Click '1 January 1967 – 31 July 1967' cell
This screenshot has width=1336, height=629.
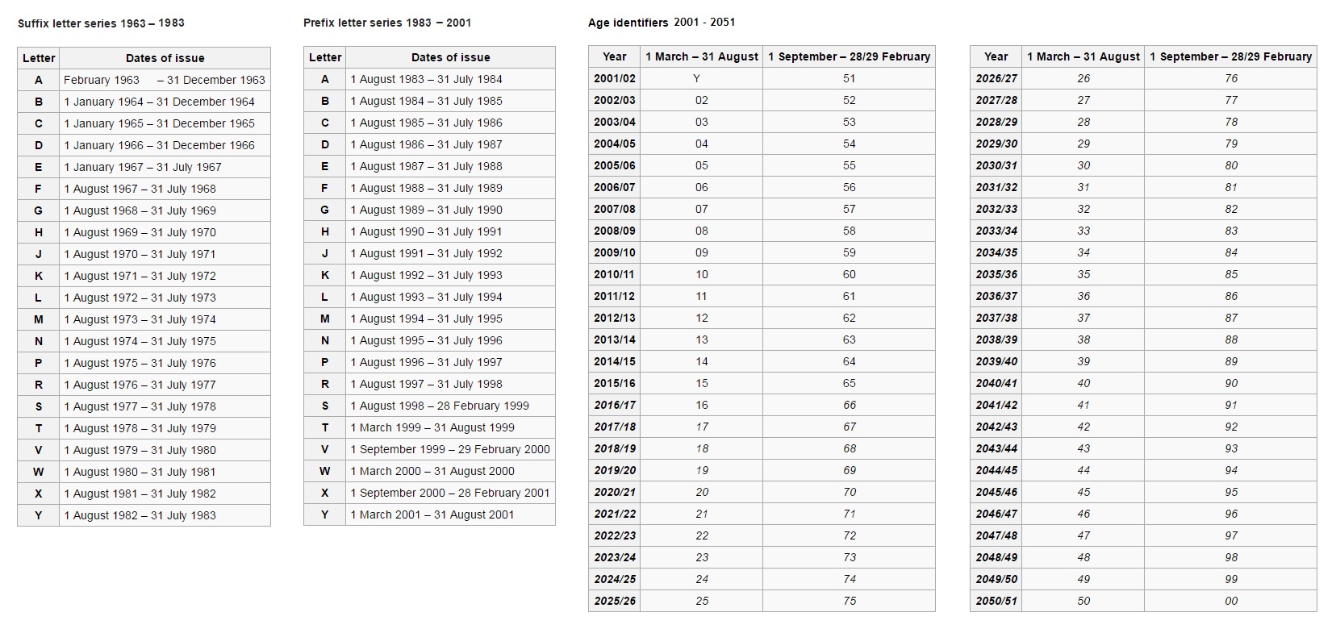pos(165,167)
